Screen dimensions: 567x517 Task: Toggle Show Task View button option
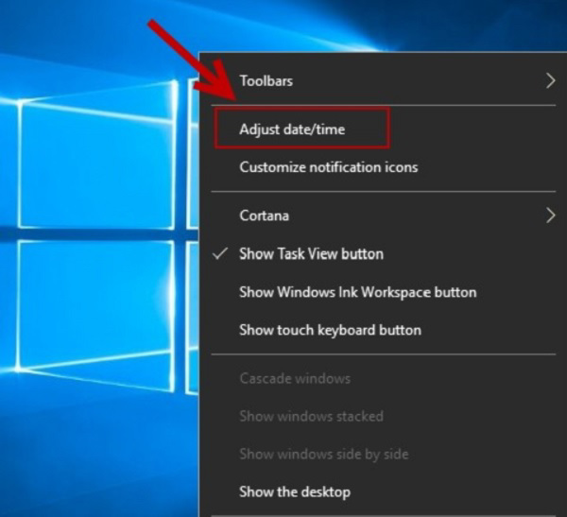[x=311, y=254]
